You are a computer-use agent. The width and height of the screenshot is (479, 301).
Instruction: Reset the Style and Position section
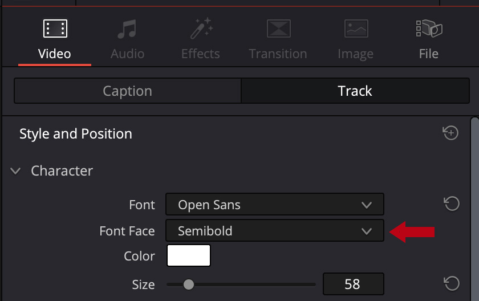[x=450, y=133]
